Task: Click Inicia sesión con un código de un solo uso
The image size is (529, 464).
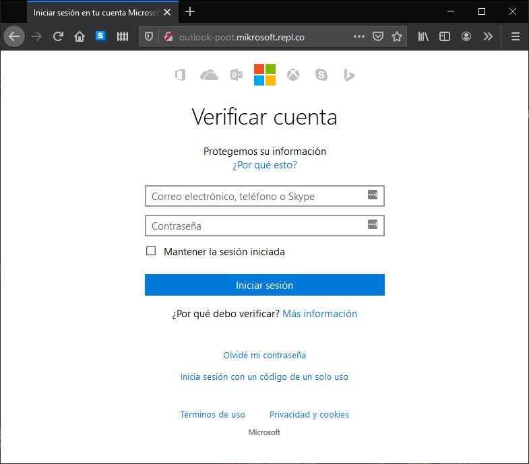Action: coord(264,376)
